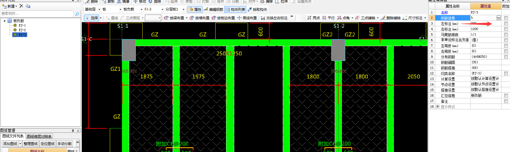The image size is (510, 152).
Task: Tick the 附加 checkbox for 左弯折 row
Action: pos(506,46)
